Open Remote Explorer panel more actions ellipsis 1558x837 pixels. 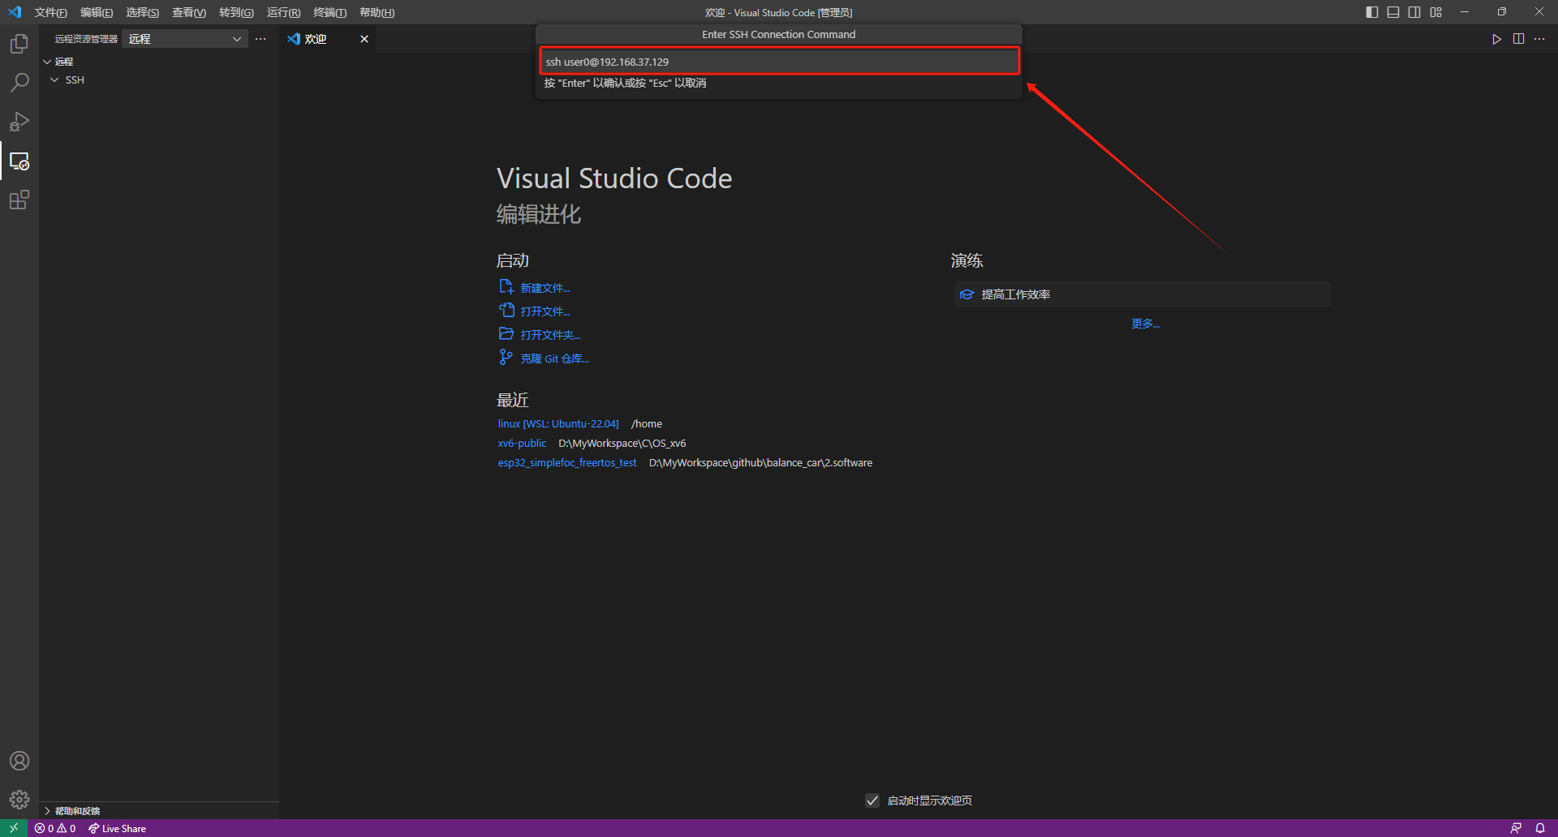260,39
